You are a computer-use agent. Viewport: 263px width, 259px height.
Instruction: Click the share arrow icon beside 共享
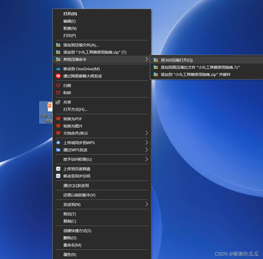[x=58, y=102]
